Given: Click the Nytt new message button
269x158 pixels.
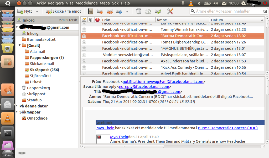Looking at the screenshot, I should point(25,11).
